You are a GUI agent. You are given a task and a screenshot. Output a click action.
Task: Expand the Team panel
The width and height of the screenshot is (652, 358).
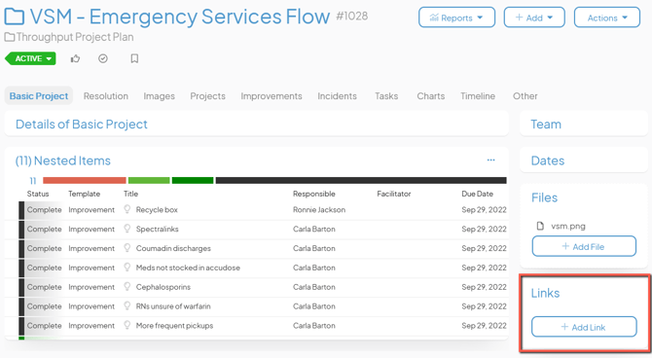click(x=546, y=124)
